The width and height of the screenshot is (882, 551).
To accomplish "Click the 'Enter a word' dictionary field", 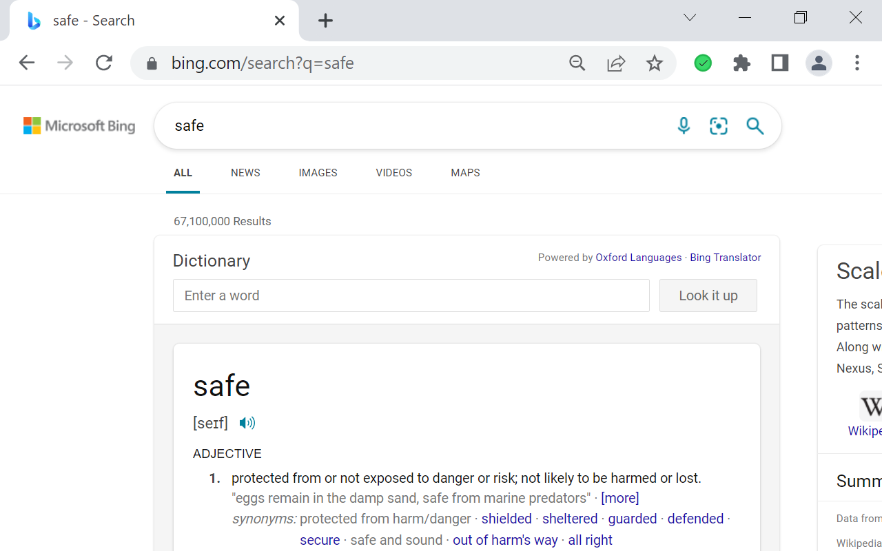I will tap(411, 295).
